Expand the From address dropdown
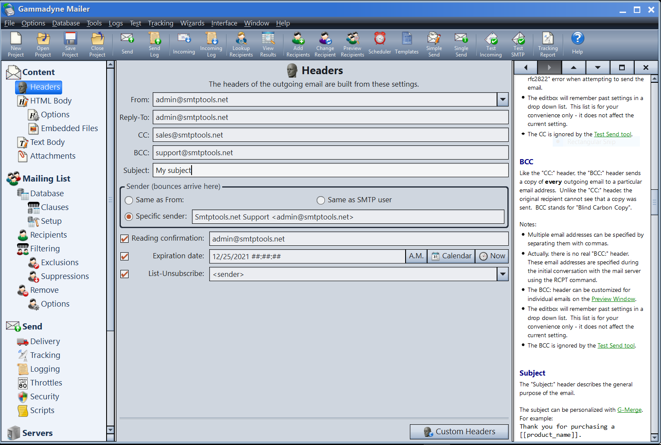Image resolution: width=661 pixels, height=445 pixels. [503, 100]
